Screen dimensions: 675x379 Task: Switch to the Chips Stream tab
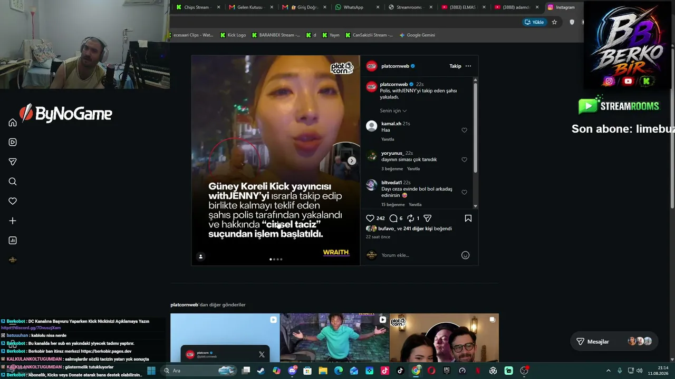[x=197, y=7]
